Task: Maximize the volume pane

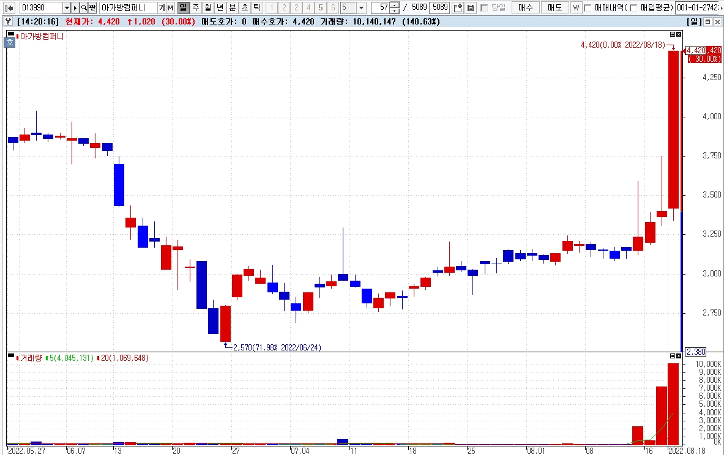Action: coord(673,356)
